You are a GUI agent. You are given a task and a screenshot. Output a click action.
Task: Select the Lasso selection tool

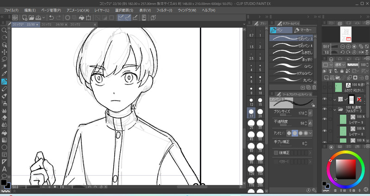point(4,59)
